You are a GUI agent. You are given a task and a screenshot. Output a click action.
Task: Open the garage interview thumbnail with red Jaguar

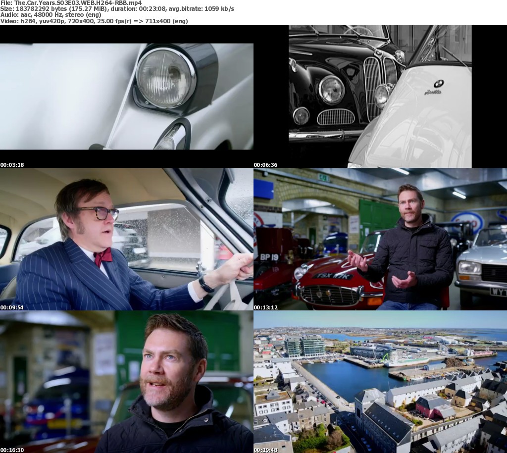click(x=380, y=239)
